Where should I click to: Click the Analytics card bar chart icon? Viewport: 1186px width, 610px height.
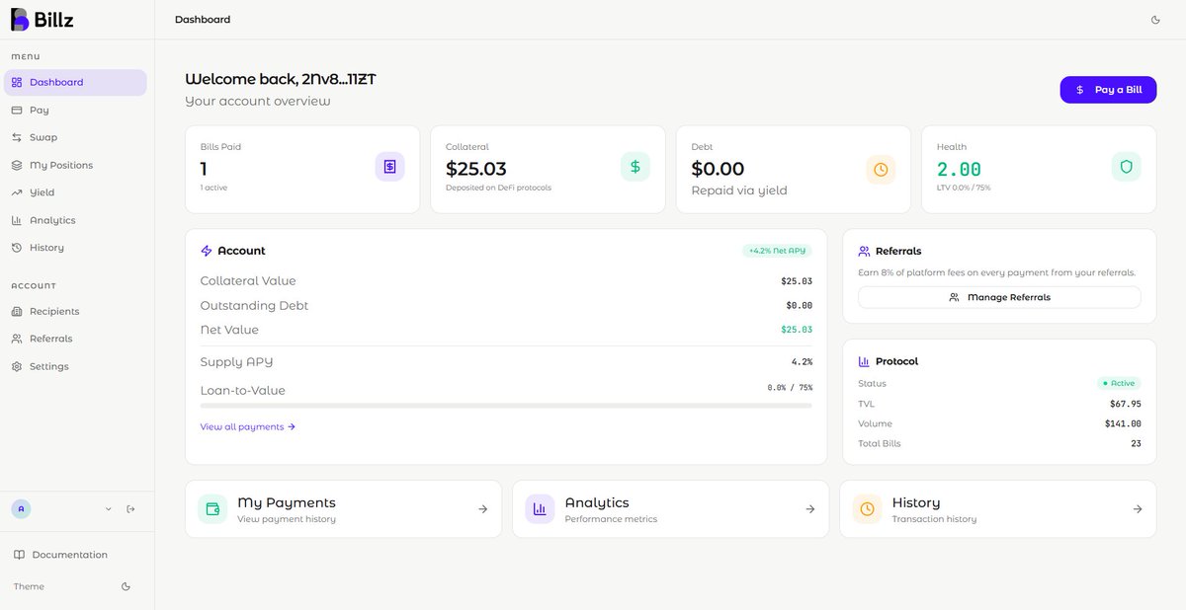[540, 509]
